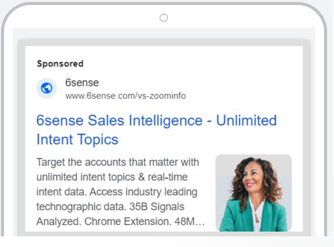The width and height of the screenshot is (334, 247).
Task: Click the 'Unlimited' word in the headline
Action: (247, 121)
